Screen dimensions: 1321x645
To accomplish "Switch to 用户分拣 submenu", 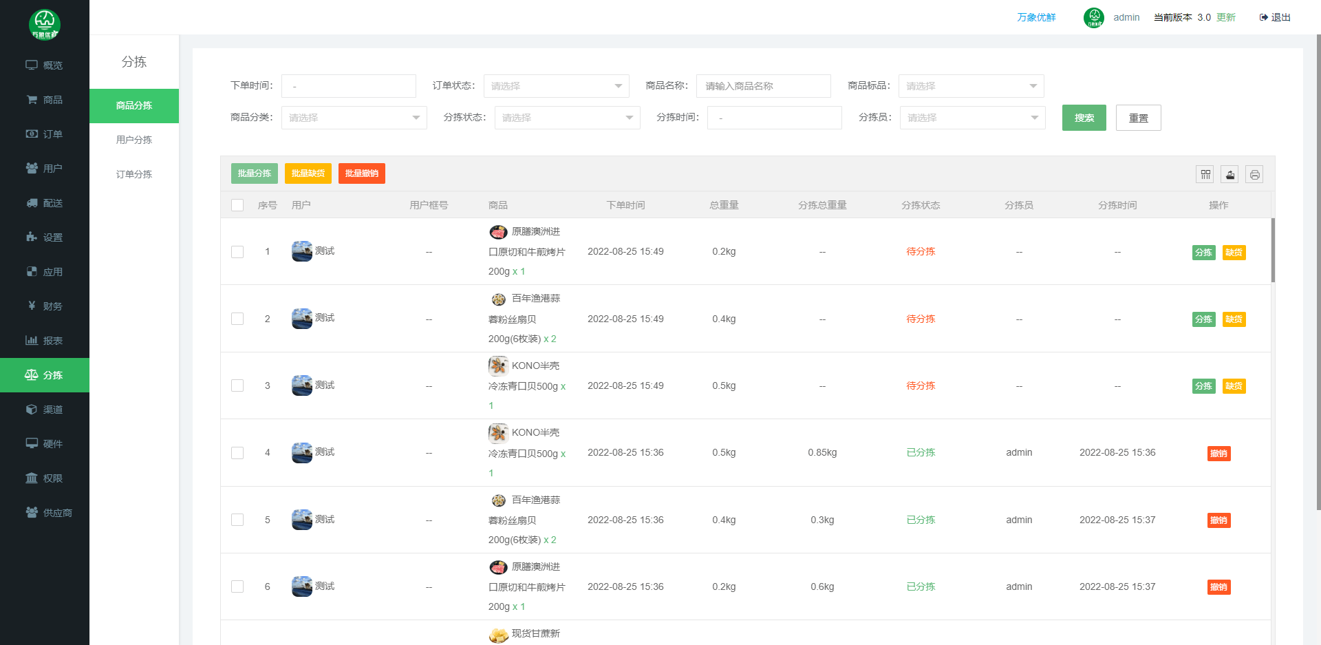I will 134,140.
